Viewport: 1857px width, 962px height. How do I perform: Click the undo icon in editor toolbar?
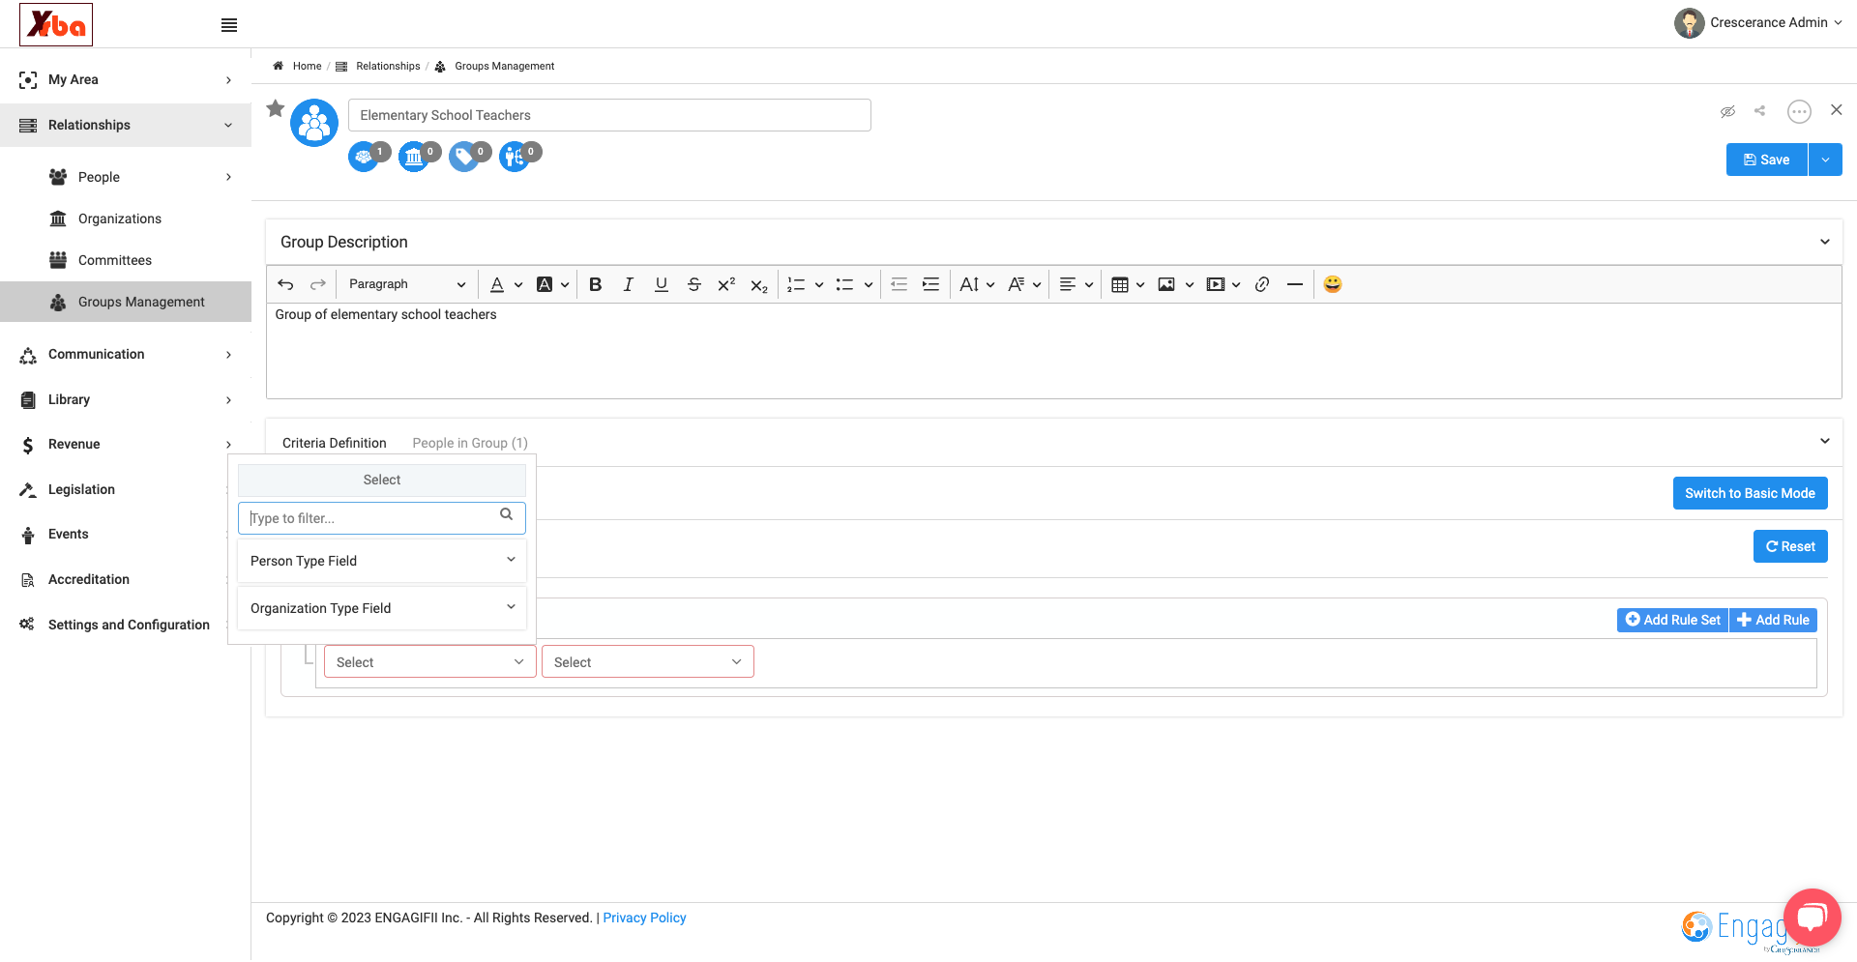[285, 284]
